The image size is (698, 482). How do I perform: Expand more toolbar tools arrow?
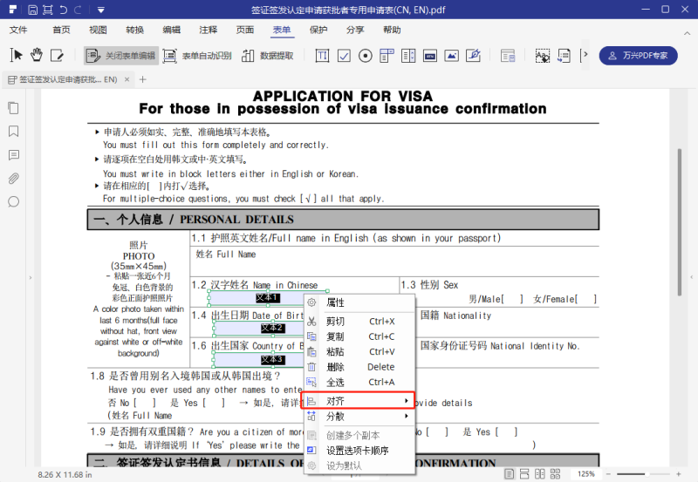pyautogui.click(x=584, y=55)
